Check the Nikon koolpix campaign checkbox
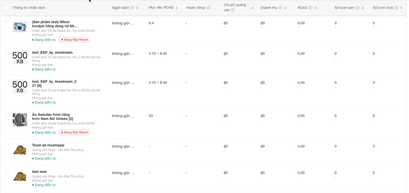The height and width of the screenshot is (193, 409). point(7,22)
